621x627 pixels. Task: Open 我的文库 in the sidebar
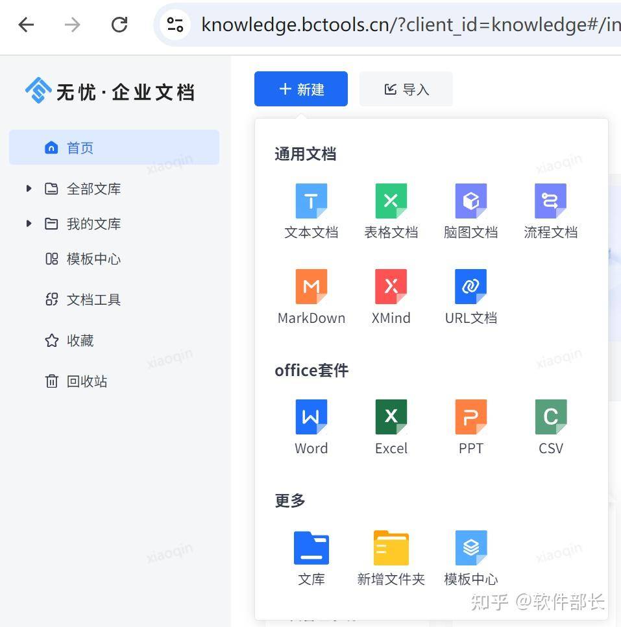click(93, 224)
